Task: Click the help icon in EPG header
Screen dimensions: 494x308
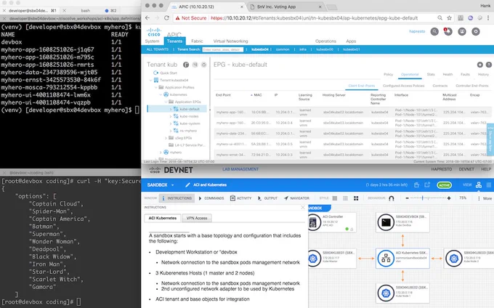Action: [489, 65]
